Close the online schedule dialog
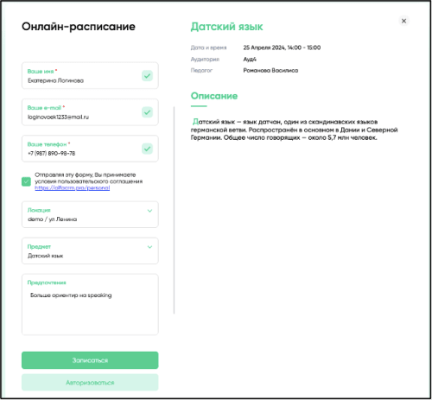 pyautogui.click(x=403, y=21)
